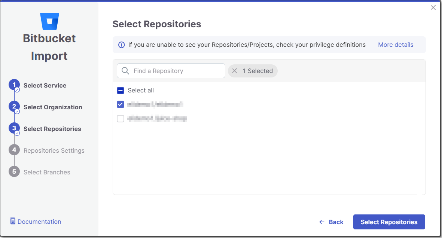The width and height of the screenshot is (442, 238).
Task: Click the magnifier icon in the repository search
Action: [125, 71]
